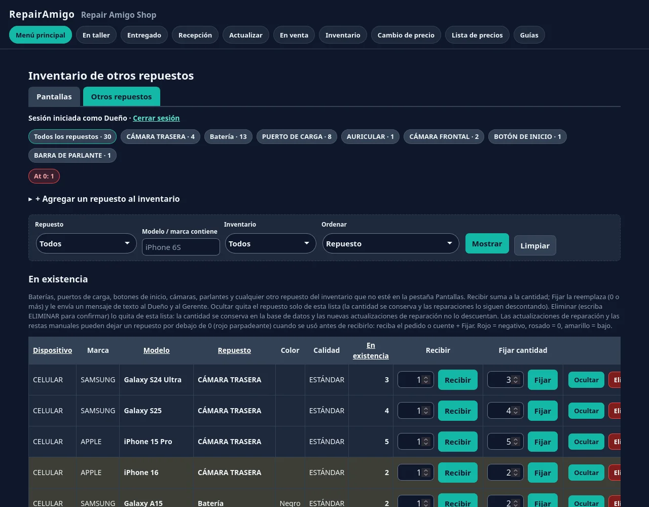
Task: Open Inventario from the nav bar
Action: pos(343,35)
